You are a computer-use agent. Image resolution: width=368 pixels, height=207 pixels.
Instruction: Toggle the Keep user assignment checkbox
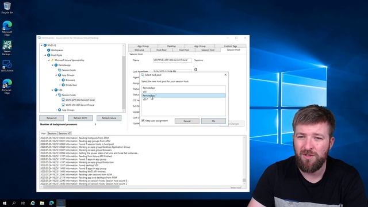coord(143,121)
